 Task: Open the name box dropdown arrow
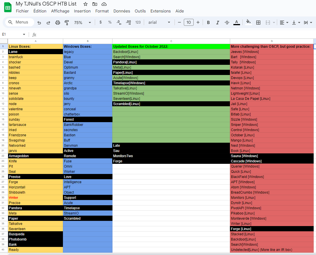pos(24,34)
